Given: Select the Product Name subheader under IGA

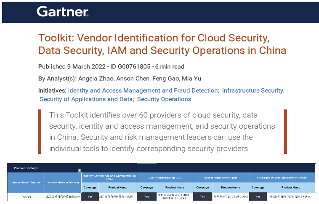Looking at the screenshot, I should (118, 188).
